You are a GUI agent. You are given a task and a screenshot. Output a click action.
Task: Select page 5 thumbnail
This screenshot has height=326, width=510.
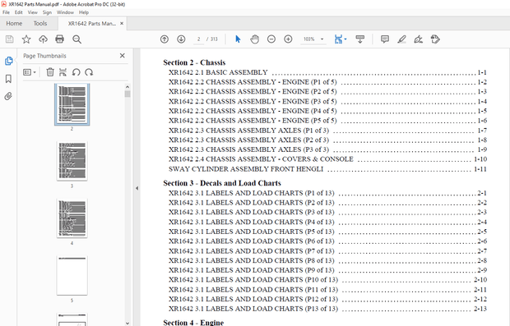pyautogui.click(x=72, y=275)
